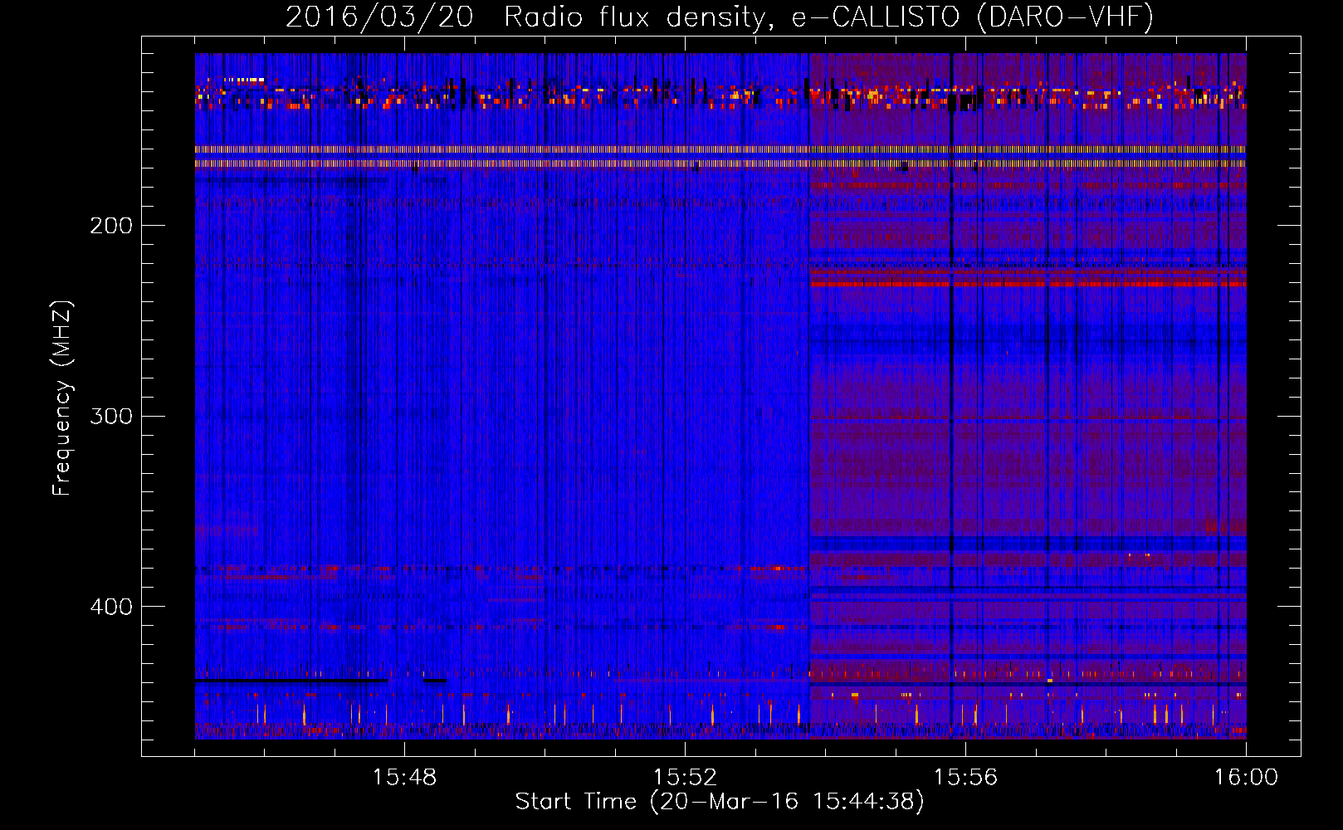
Task: Click the 'Frequency (MHZ)' axis title
Action: click(x=62, y=398)
